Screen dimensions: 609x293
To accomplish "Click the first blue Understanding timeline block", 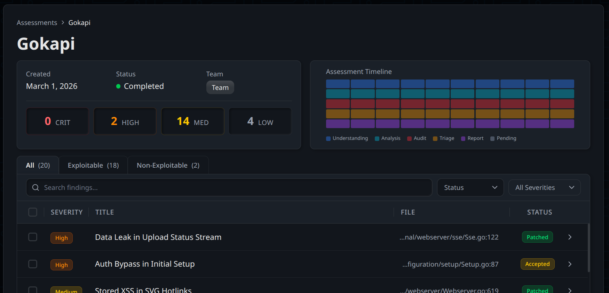I will pos(338,84).
